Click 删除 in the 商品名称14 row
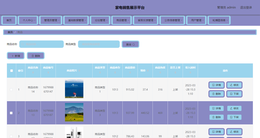This screenshot has height=138, width=260. click(217, 94)
